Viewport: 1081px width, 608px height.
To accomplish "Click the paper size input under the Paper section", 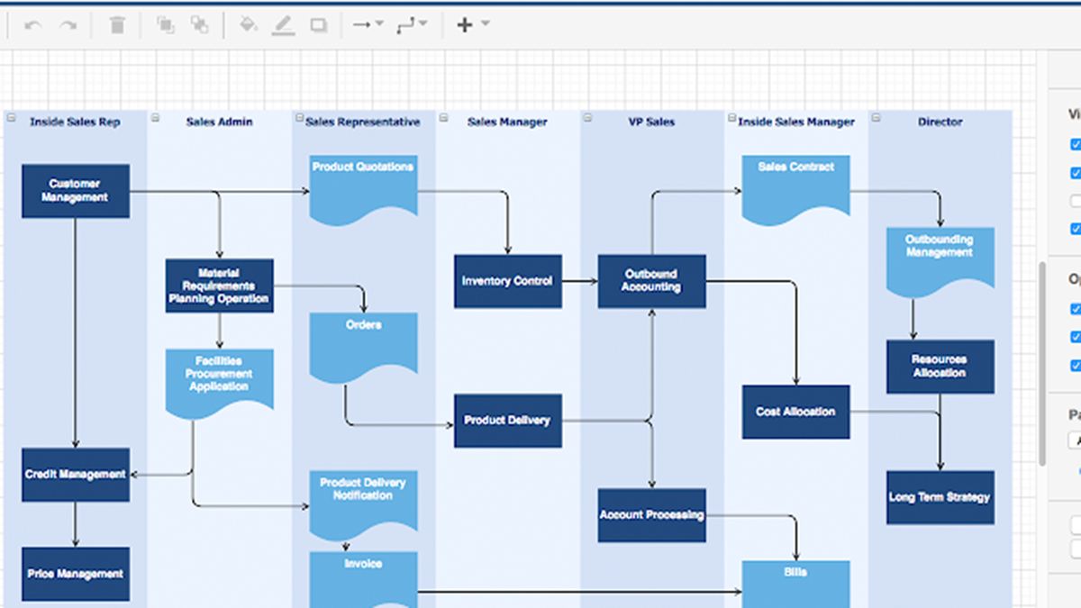I will [1075, 440].
